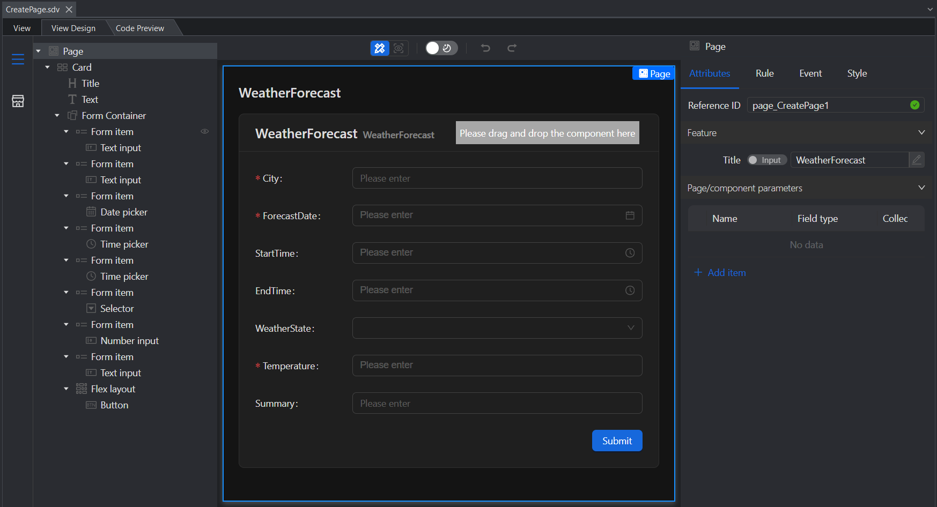This screenshot has height=507, width=937.
Task: Click the Page icon in properties header
Action: pyautogui.click(x=695, y=46)
